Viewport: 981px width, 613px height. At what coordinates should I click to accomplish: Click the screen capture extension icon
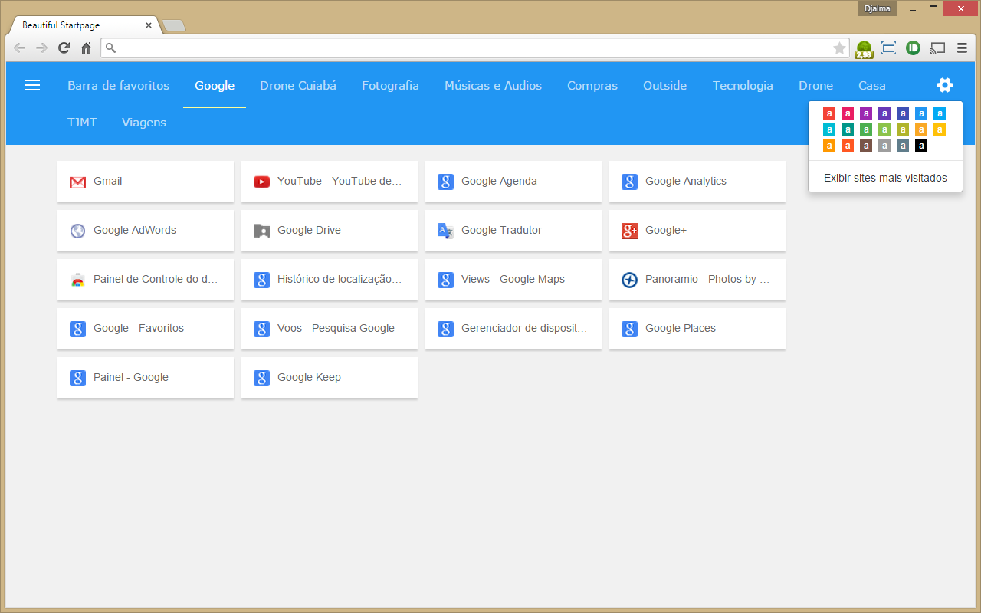(x=888, y=48)
